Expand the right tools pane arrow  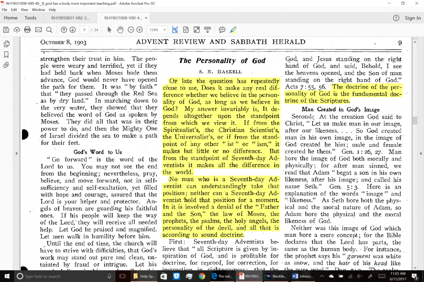pyautogui.click(x=421, y=153)
